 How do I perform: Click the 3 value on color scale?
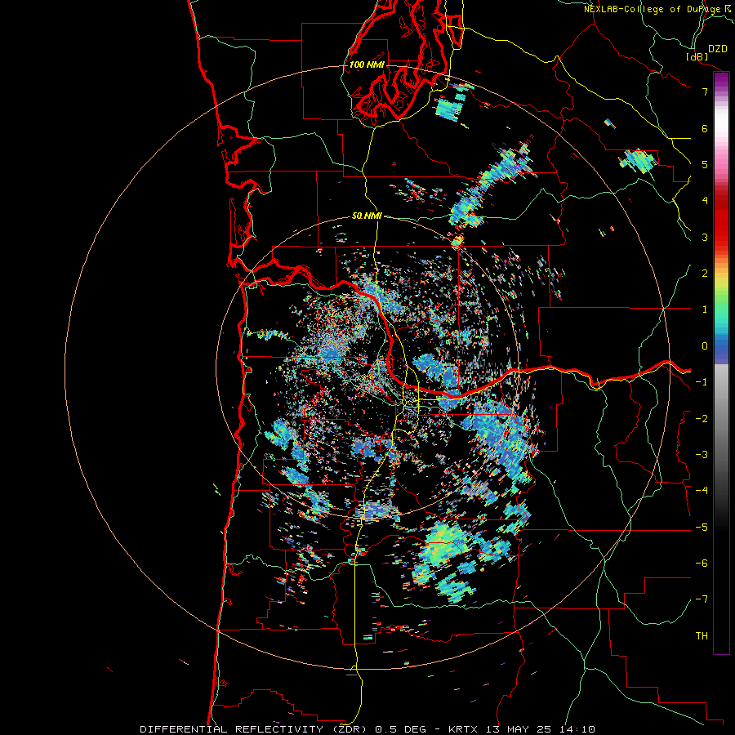(705, 237)
